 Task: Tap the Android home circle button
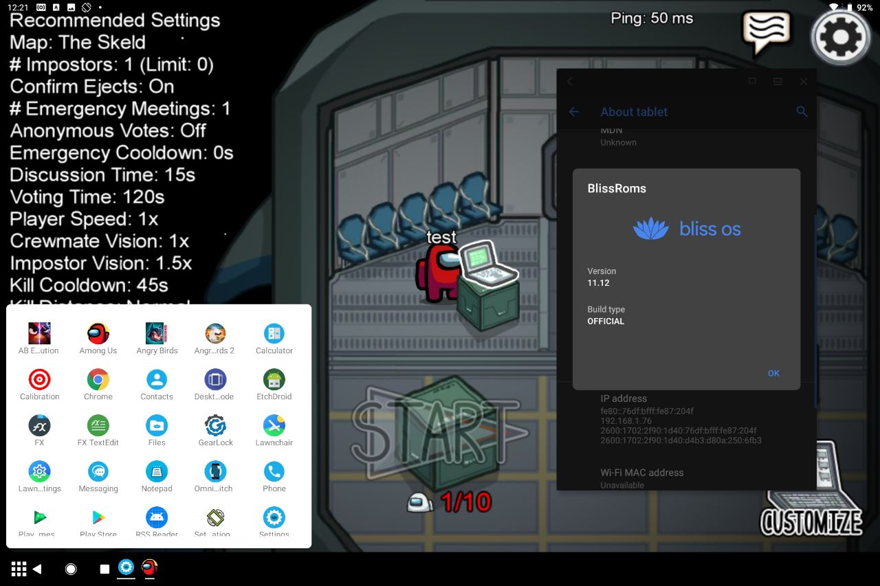click(71, 569)
